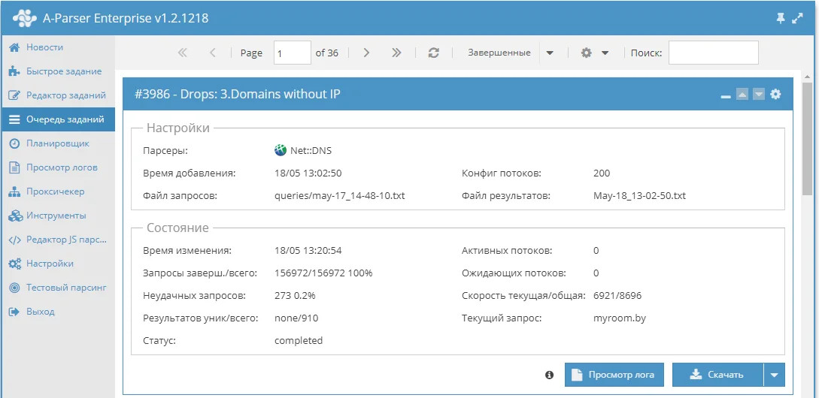Select Тестовый парсинг menu item
This screenshot has width=819, height=398.
(x=66, y=288)
